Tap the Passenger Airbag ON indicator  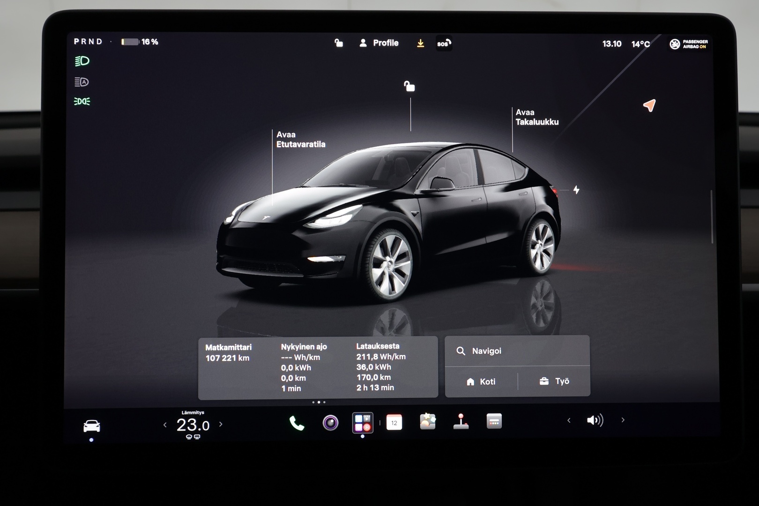pyautogui.click(x=689, y=44)
